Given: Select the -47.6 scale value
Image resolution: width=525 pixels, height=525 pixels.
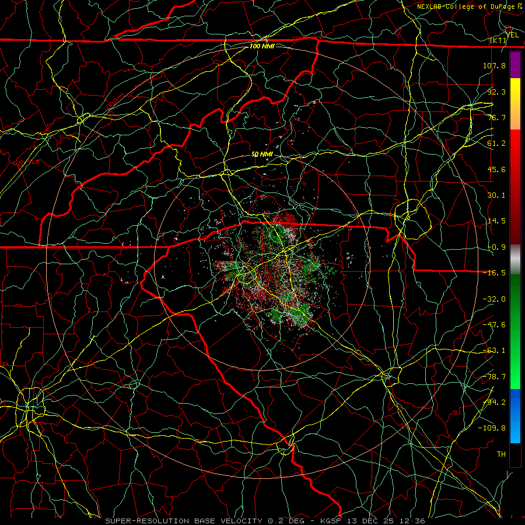Looking at the screenshot, I should click(x=494, y=325).
